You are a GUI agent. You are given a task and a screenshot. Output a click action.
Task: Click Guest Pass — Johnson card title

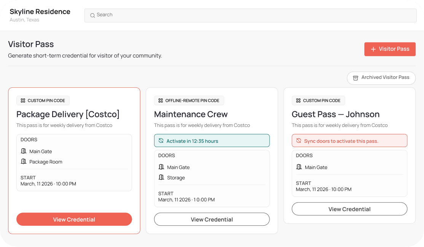click(336, 114)
